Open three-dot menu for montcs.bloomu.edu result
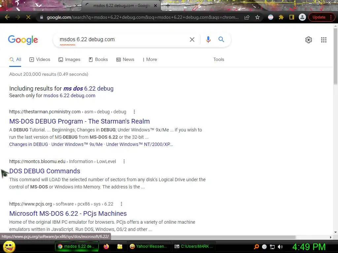The width and height of the screenshot is (338, 253). coord(124,161)
